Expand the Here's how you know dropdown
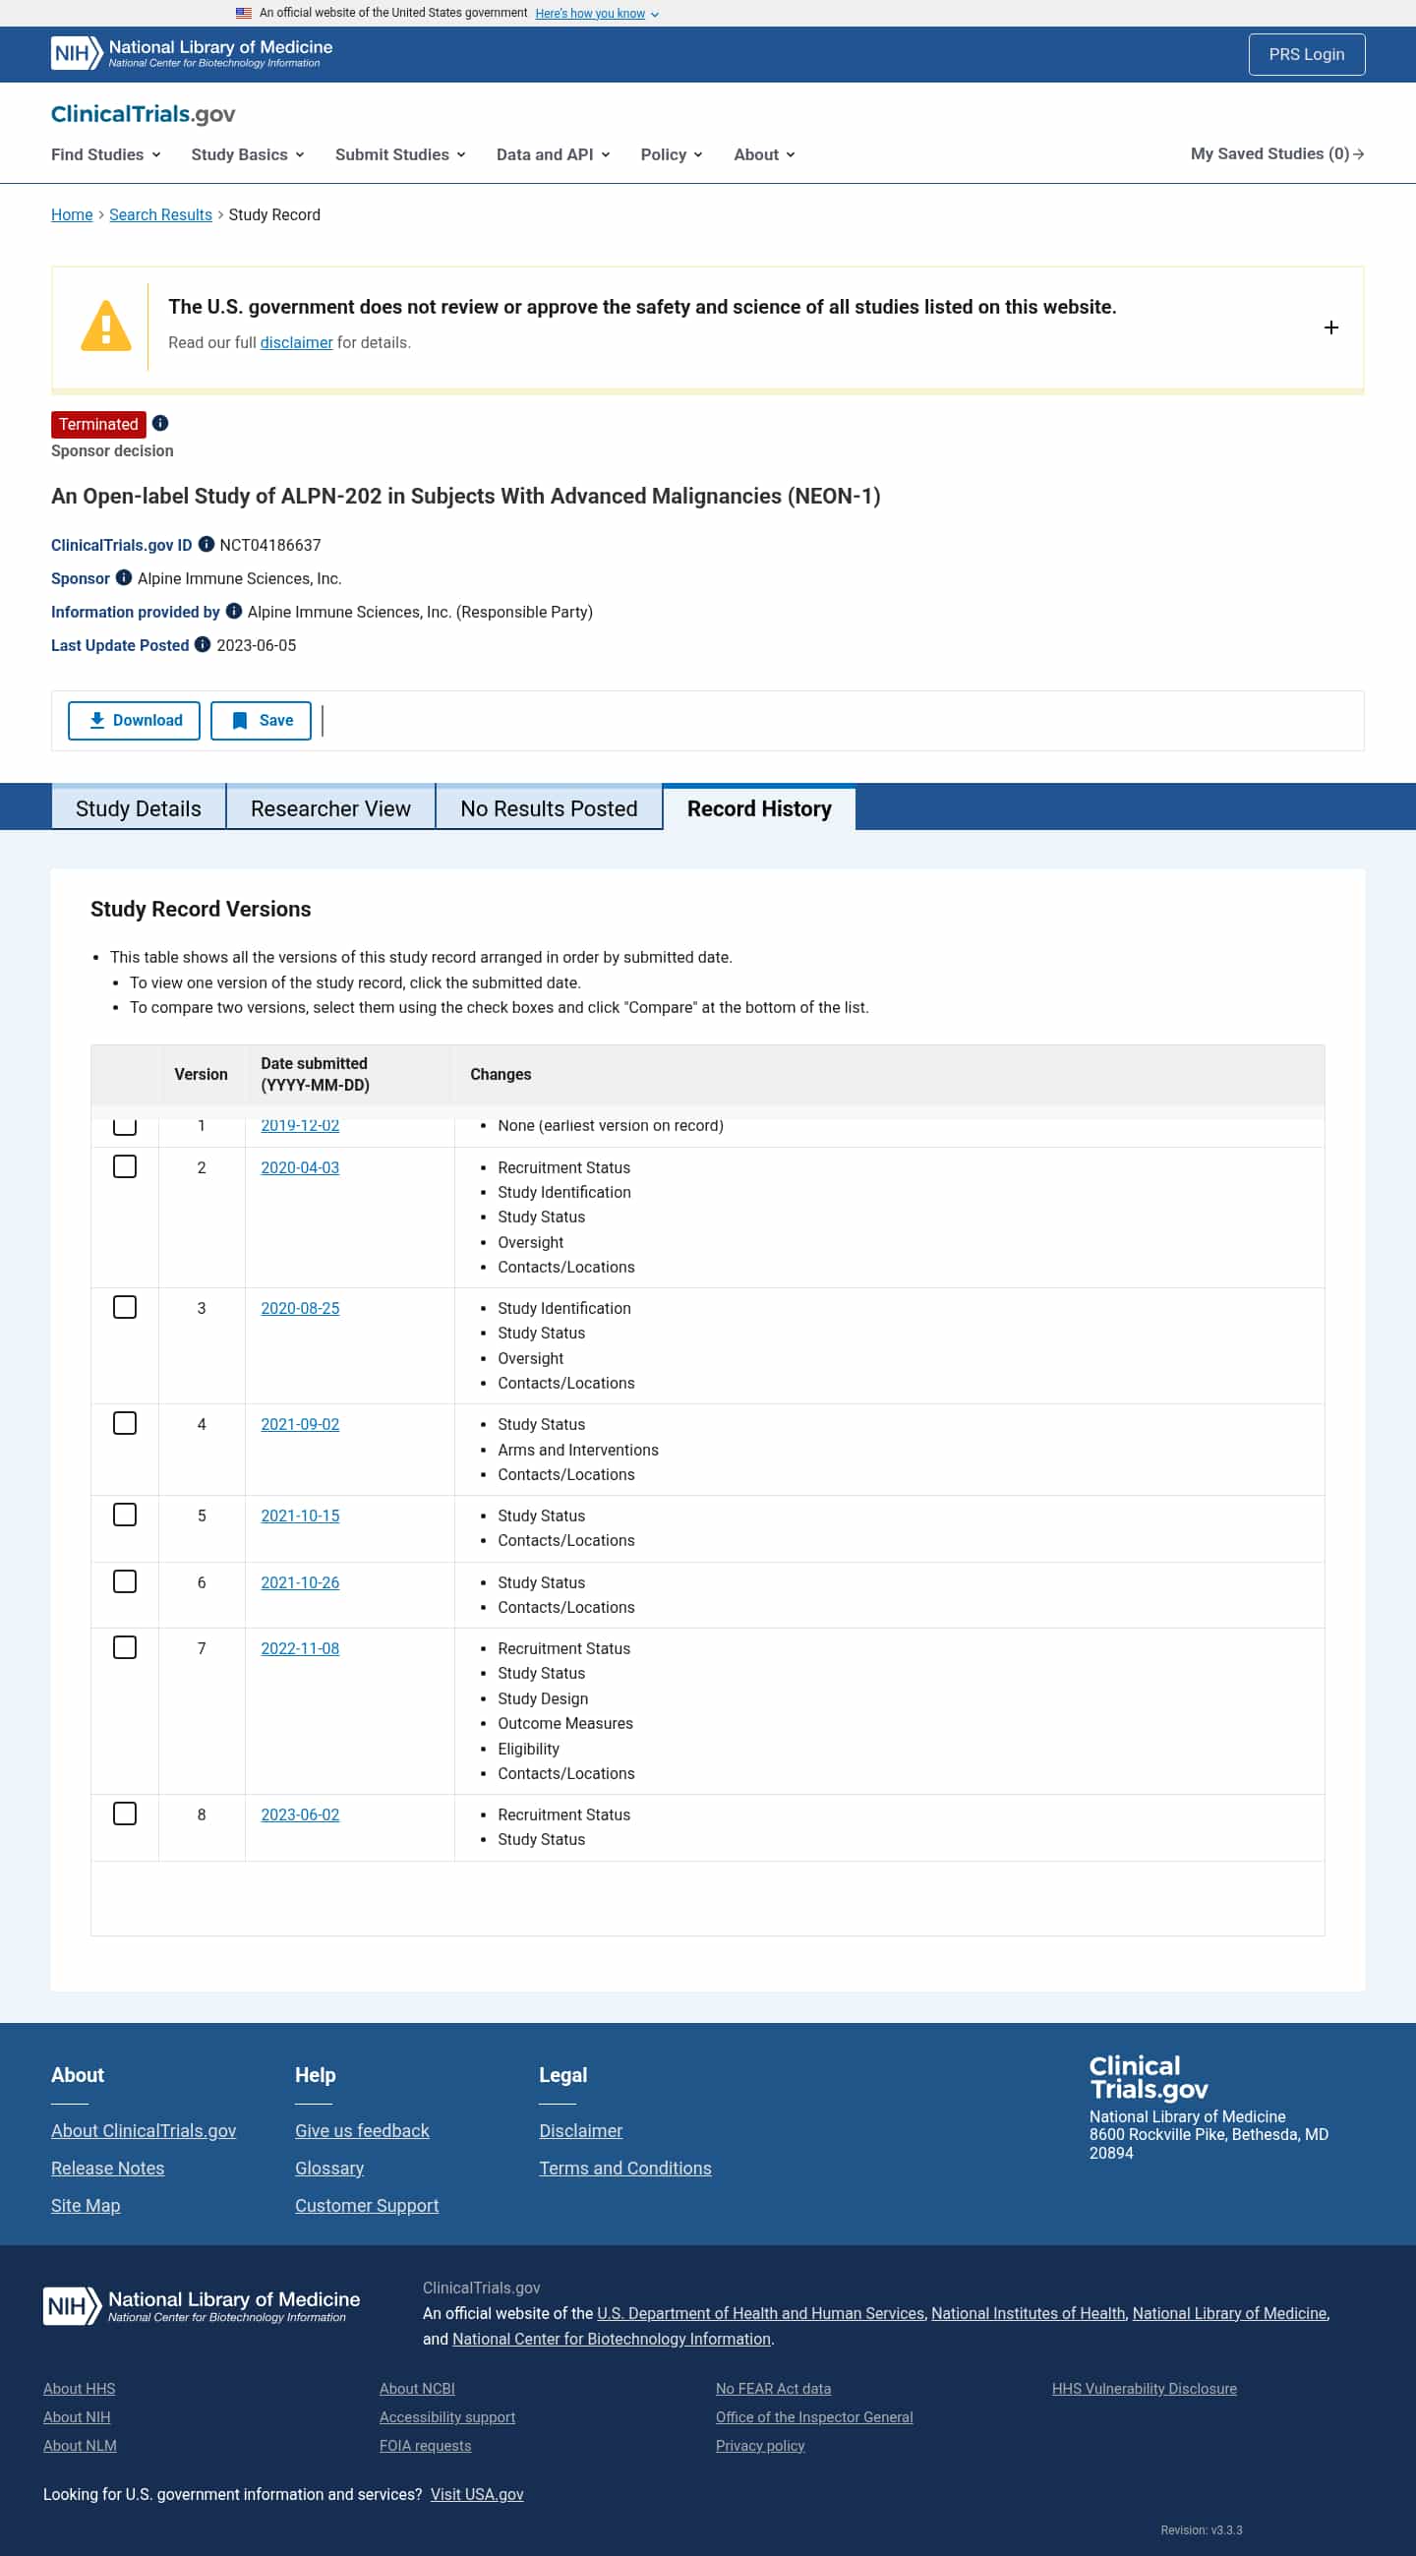1416x2556 pixels. tap(597, 14)
